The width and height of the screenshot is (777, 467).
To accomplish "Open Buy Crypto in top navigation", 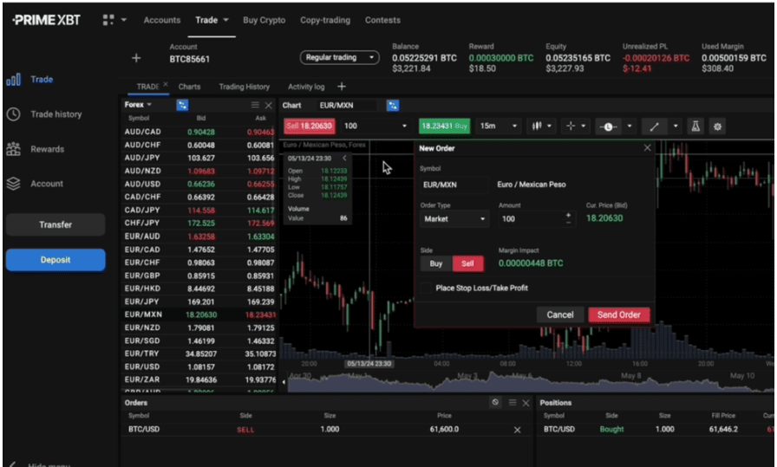I will point(264,20).
